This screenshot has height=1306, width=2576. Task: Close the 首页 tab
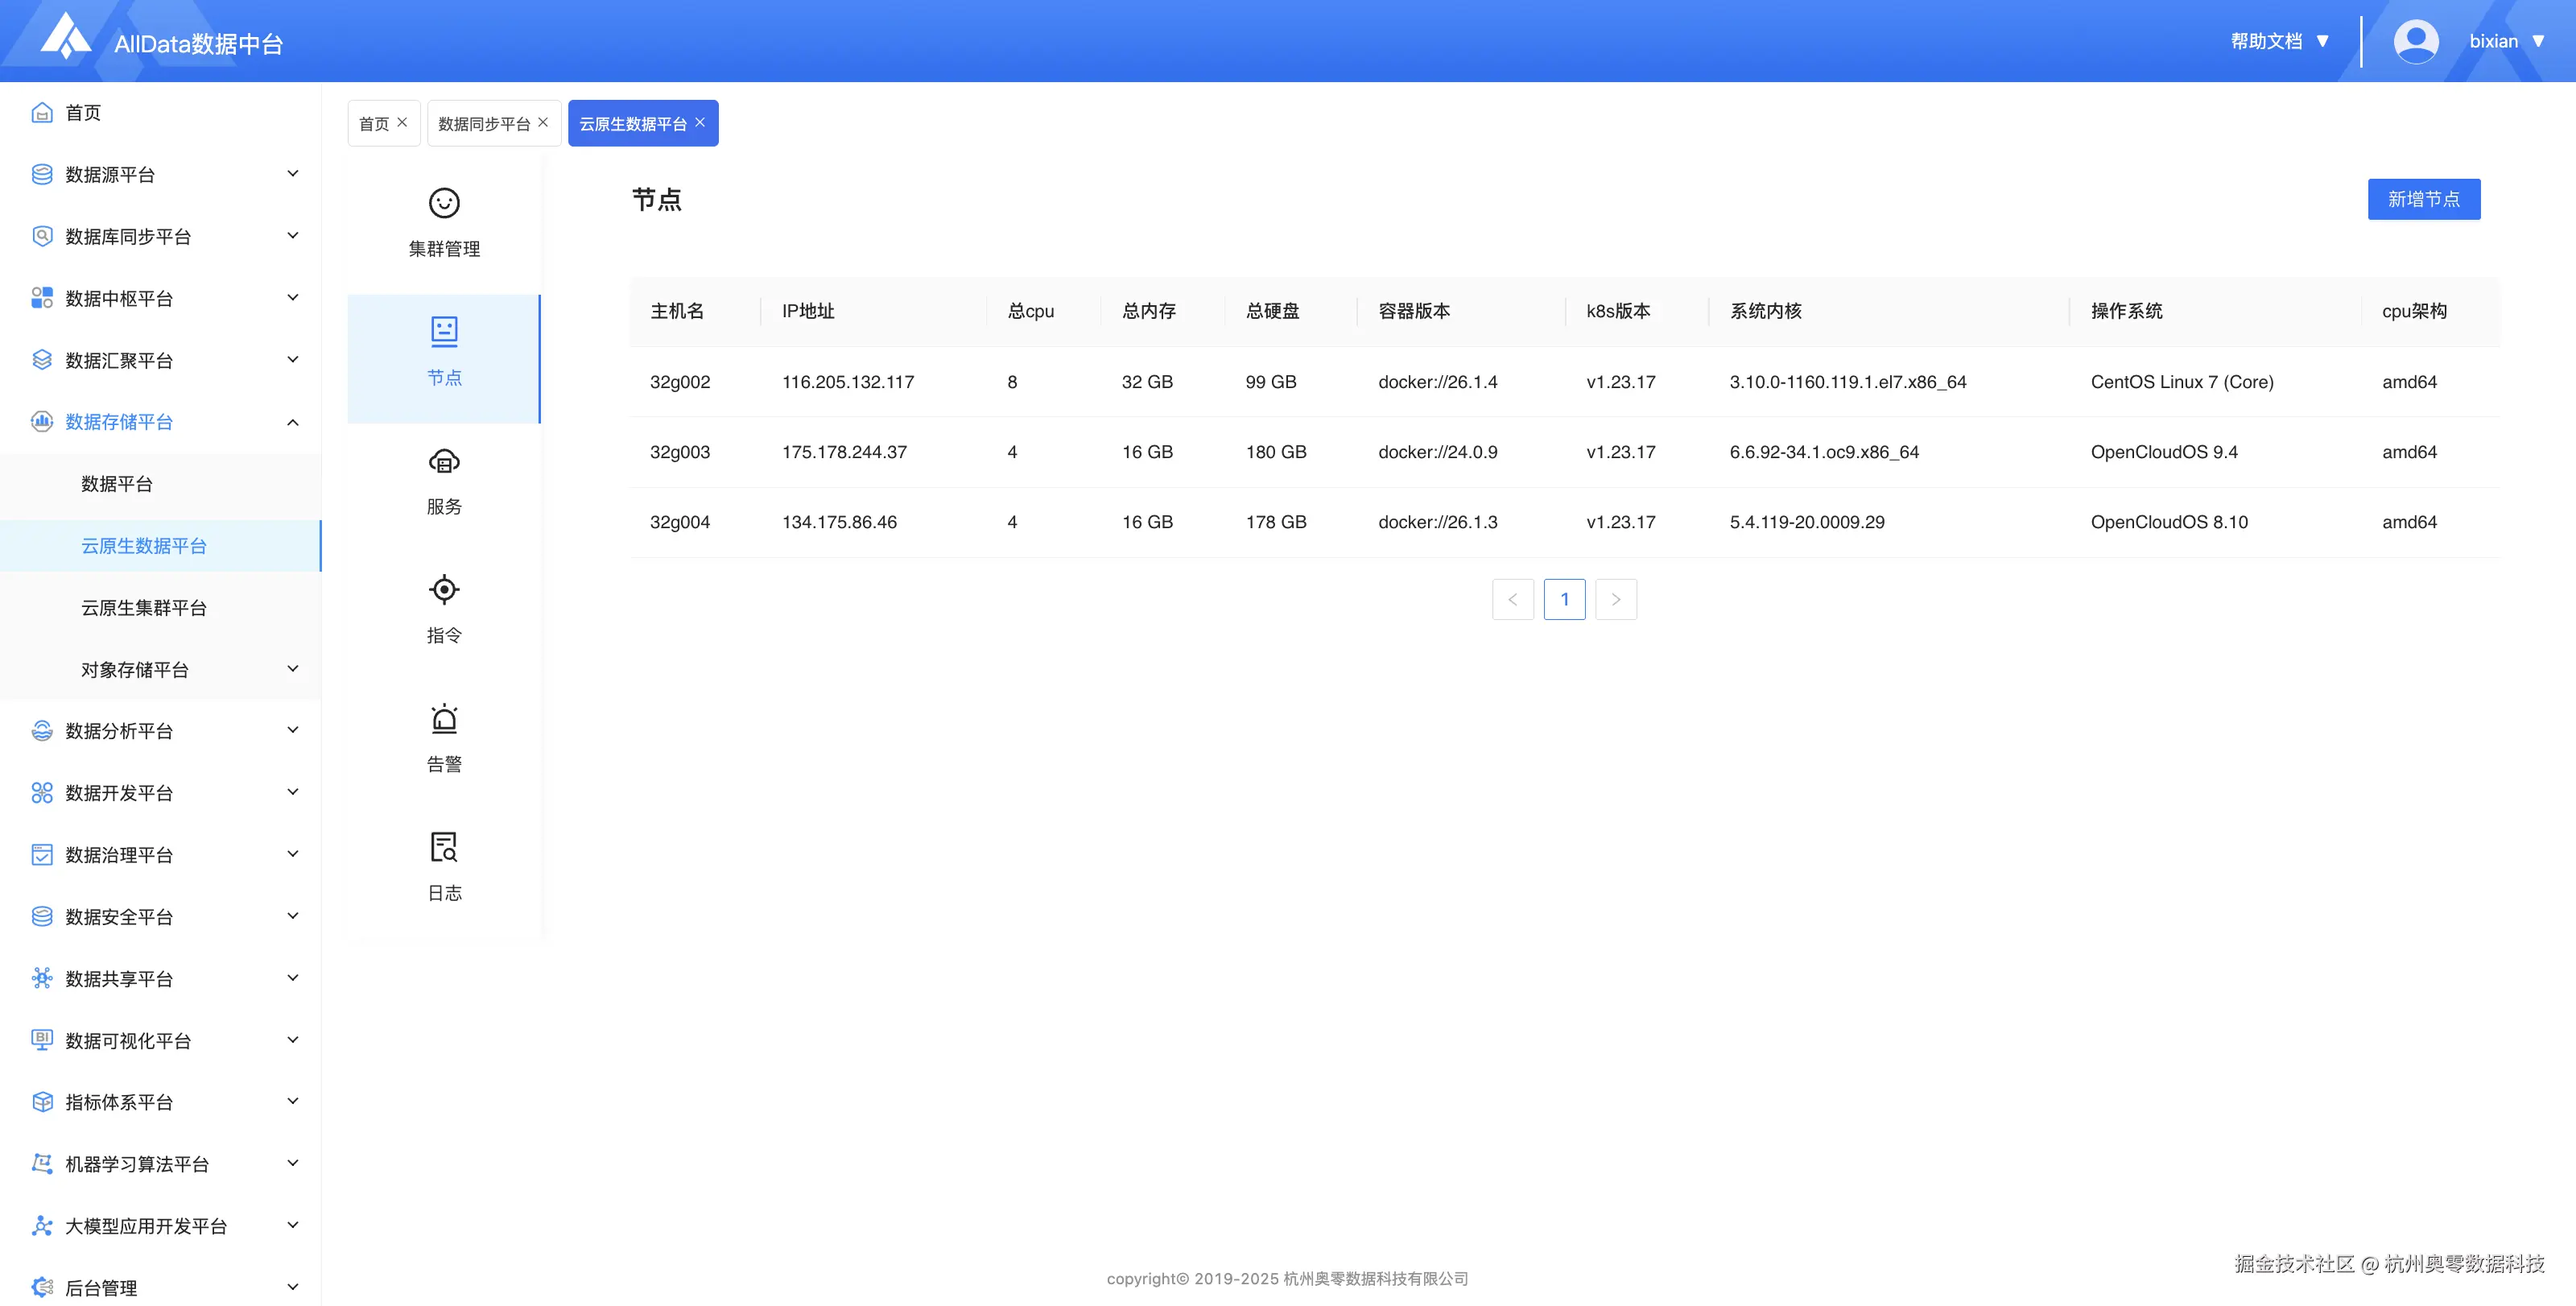point(402,122)
